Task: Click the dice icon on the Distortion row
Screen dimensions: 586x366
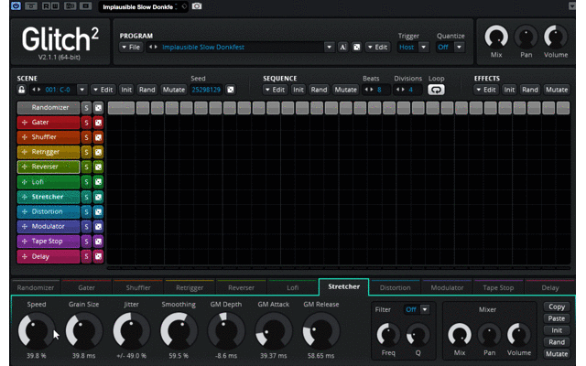Action: (98, 211)
